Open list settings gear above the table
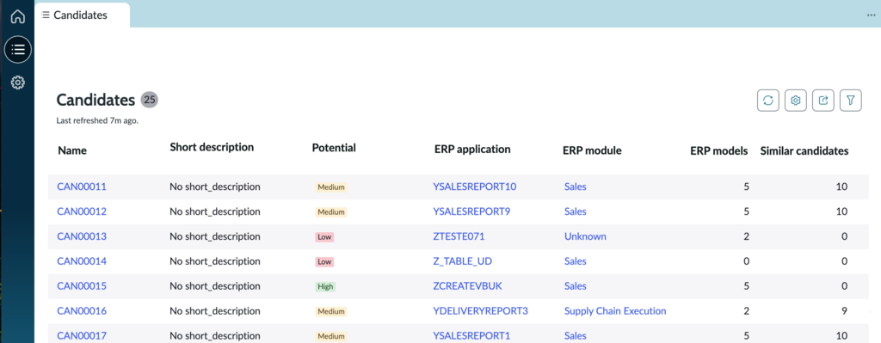Image resolution: width=881 pixels, height=343 pixels. [x=796, y=101]
